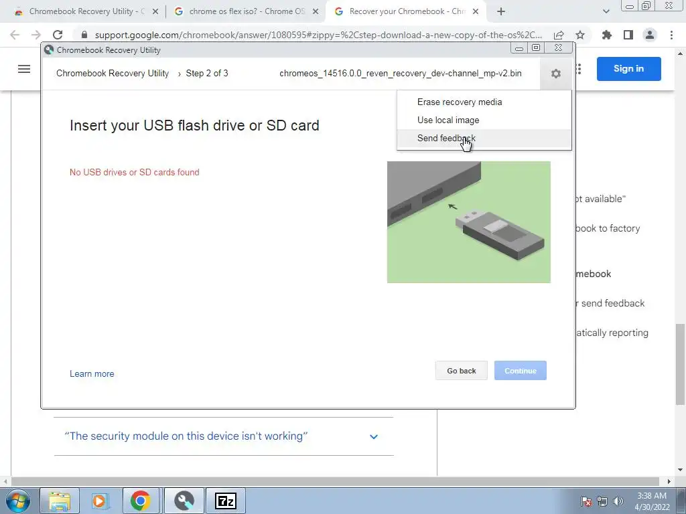
Task: Open the Learn more link
Action: [92, 373]
